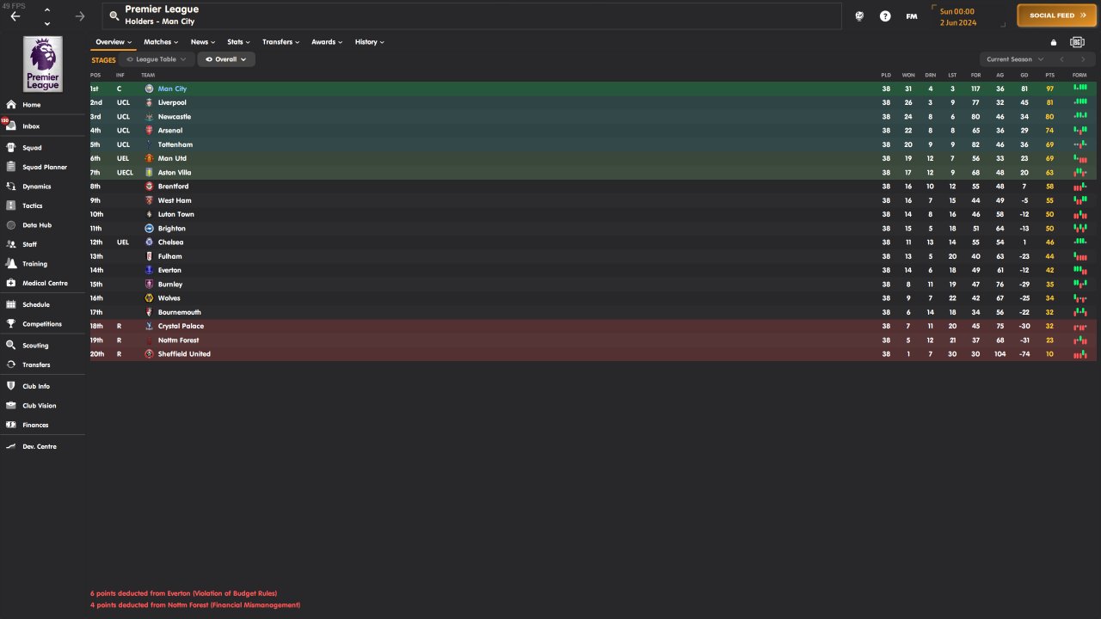View team Dynamics
The width and height of the screenshot is (1101, 619).
click(37, 187)
